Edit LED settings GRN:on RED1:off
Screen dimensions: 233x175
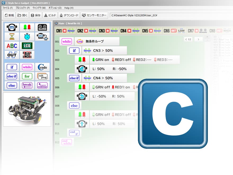click(135, 60)
